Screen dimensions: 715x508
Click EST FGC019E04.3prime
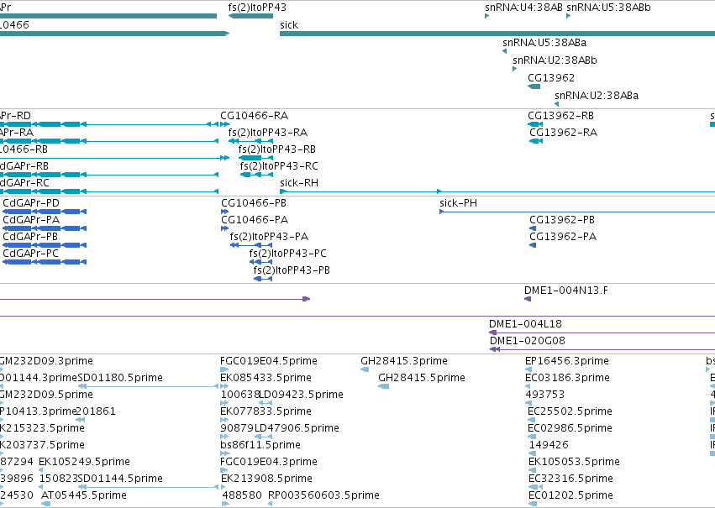pos(269,463)
